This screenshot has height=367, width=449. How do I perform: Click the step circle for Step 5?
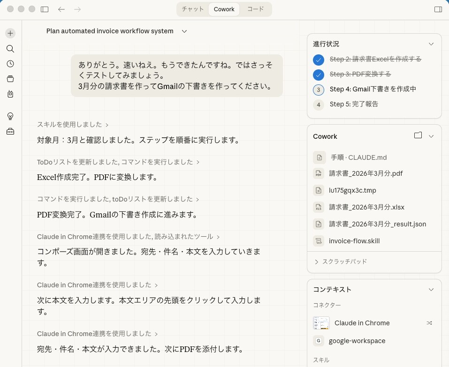click(319, 105)
